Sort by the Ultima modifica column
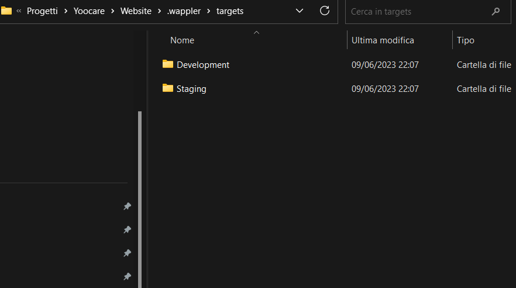 click(383, 40)
